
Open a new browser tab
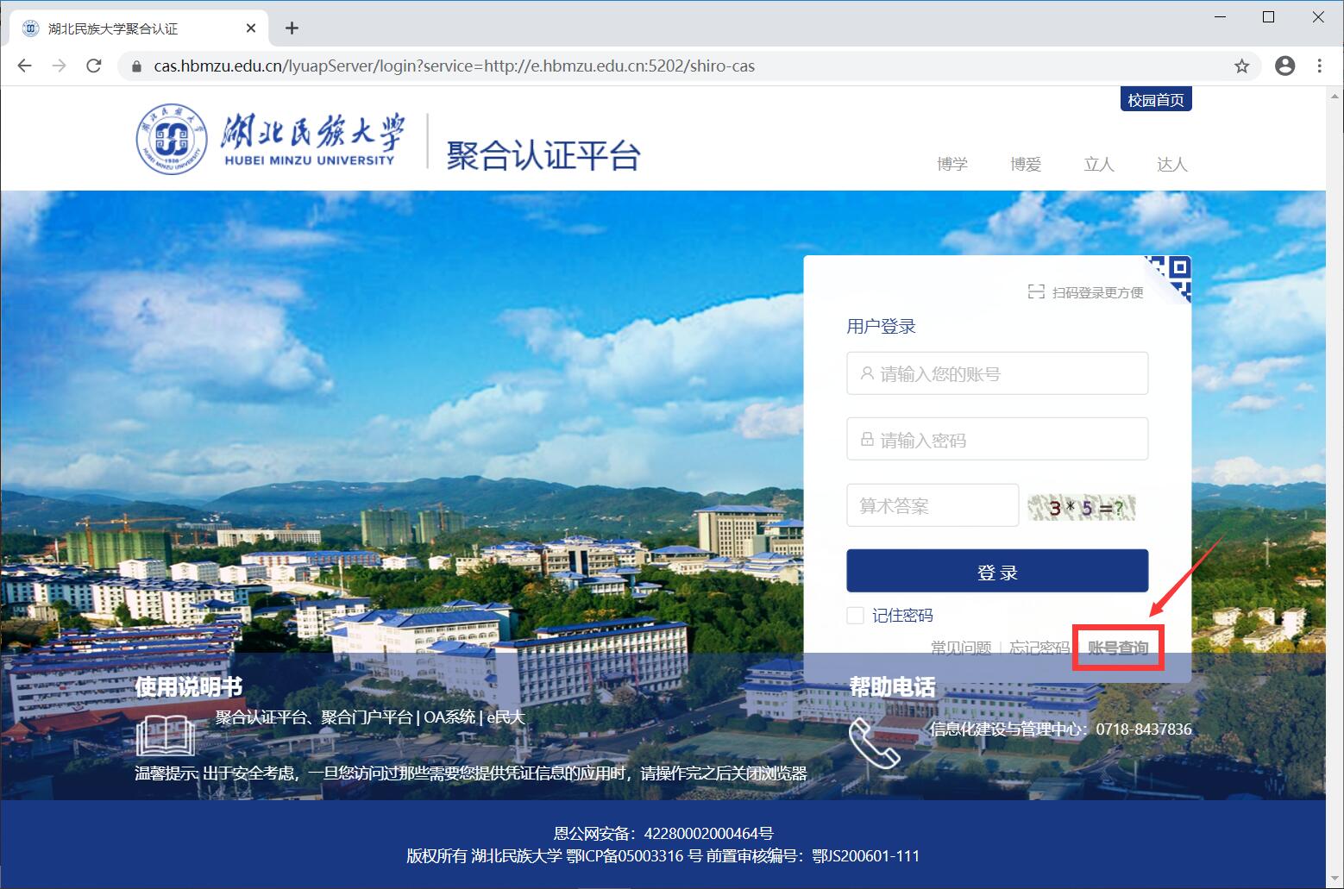point(292,28)
